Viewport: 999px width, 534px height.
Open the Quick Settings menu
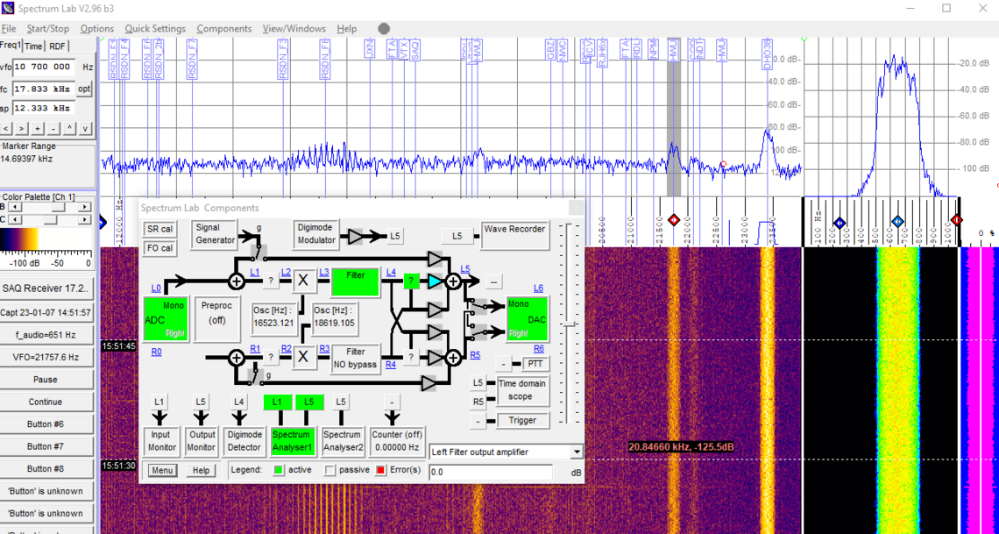155,29
